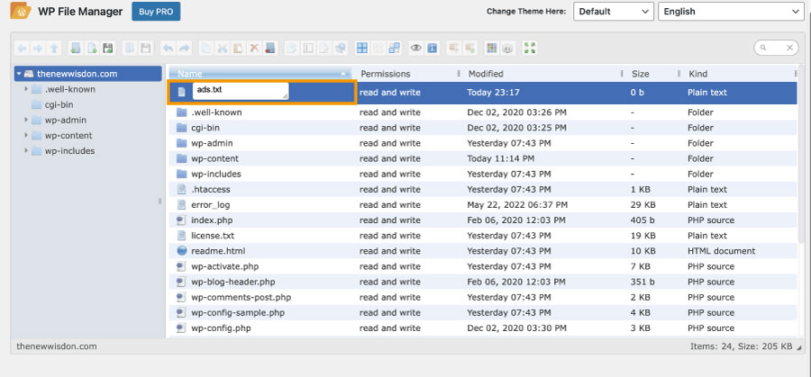811x377 pixels.
Task: Click the Invert selection icon
Action: (x=394, y=48)
